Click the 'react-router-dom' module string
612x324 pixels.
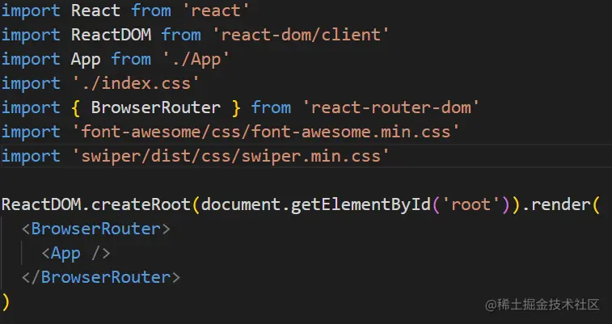click(390, 107)
